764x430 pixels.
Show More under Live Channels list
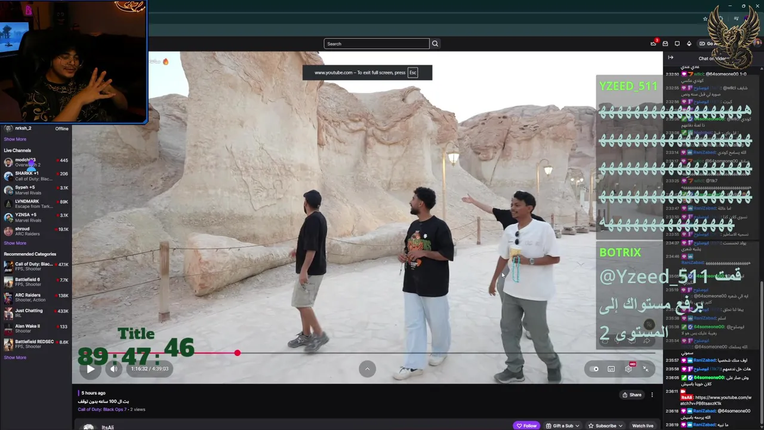click(15, 243)
